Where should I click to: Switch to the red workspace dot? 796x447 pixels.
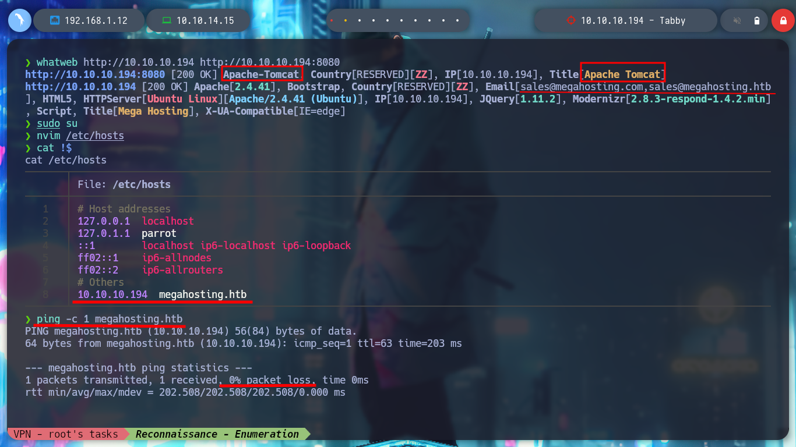tap(332, 20)
